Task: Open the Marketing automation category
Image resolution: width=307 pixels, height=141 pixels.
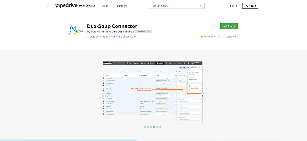Action: coord(123,37)
